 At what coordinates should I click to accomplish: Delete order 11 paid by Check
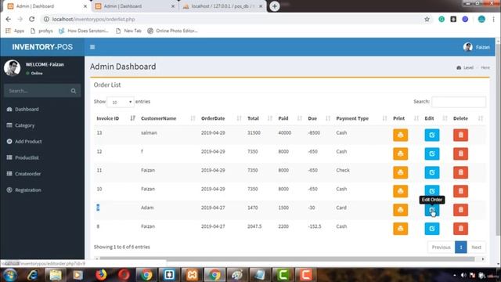click(460, 172)
